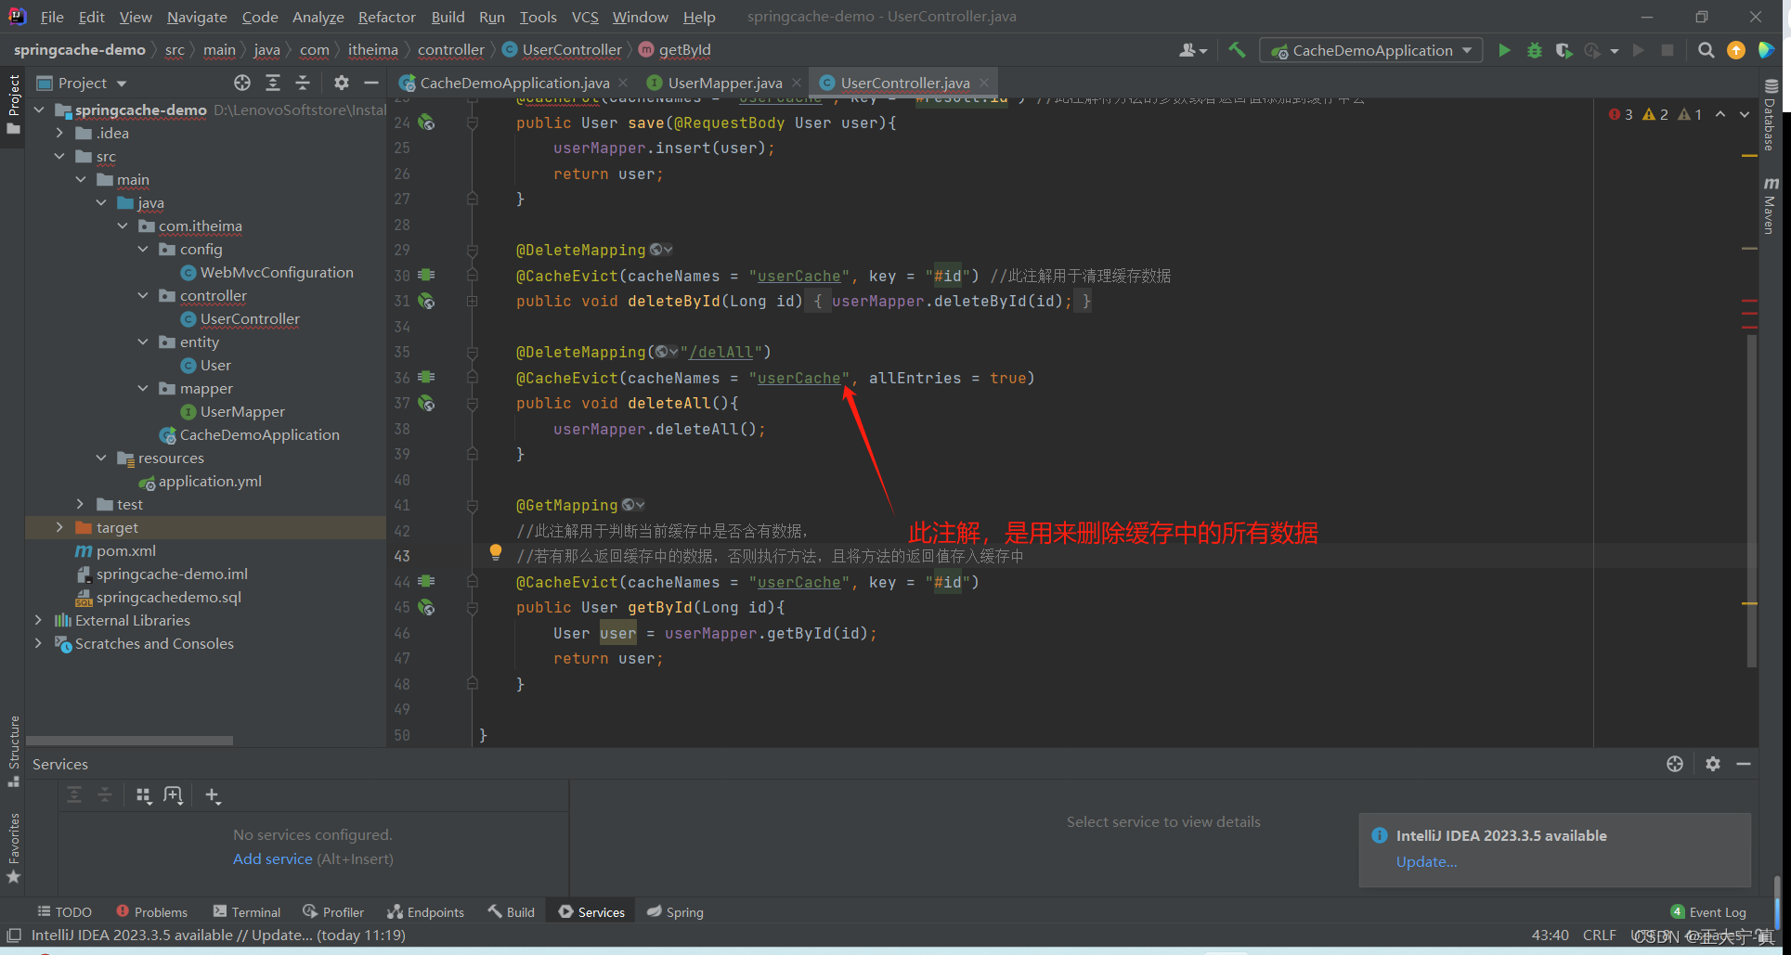Expand Scratches and Consoles node
The width and height of the screenshot is (1791, 955).
pyautogui.click(x=38, y=643)
